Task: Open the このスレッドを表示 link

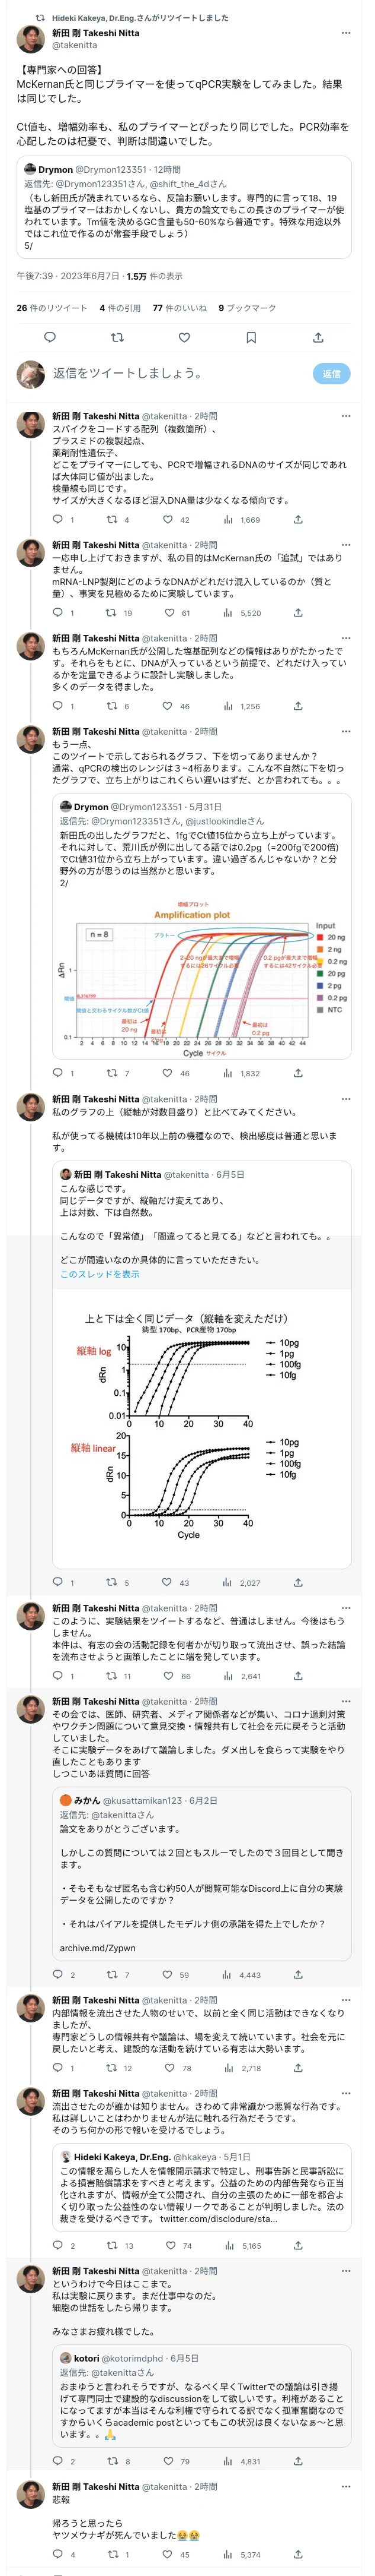Action: (100, 1274)
